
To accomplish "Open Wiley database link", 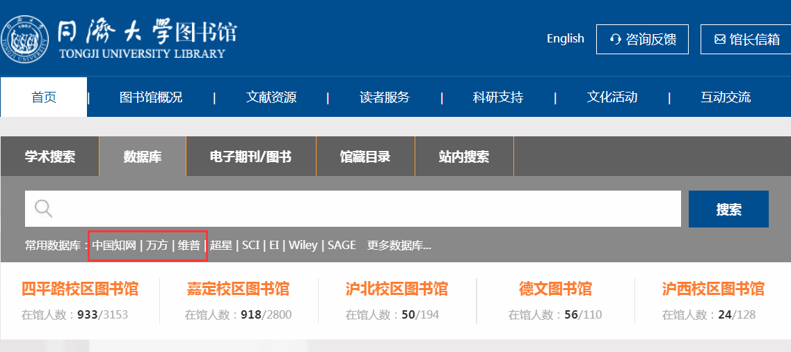I will (303, 246).
